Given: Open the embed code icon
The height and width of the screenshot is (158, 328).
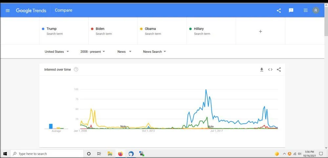Looking at the screenshot, I should point(270,69).
